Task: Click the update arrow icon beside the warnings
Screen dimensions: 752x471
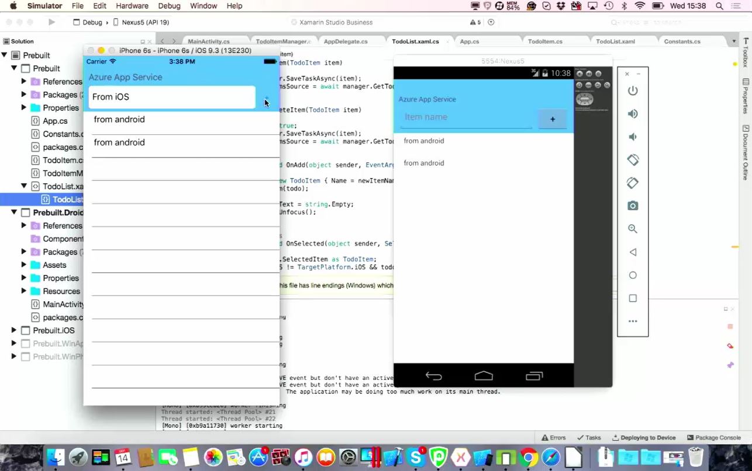Action: click(x=491, y=22)
